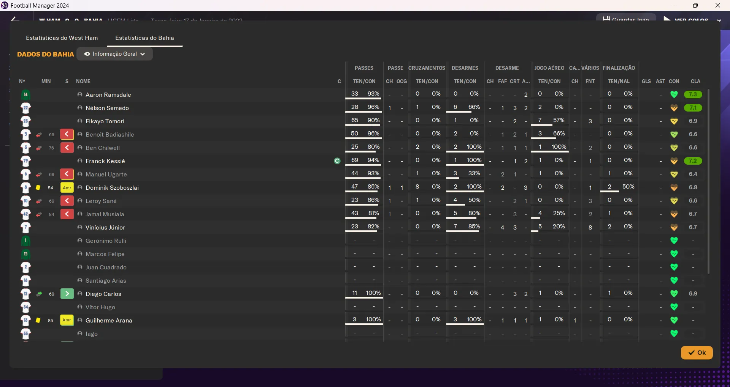This screenshot has width=730, height=387.
Task: Click Santiago Arias's shirt icon
Action: click(x=25, y=280)
